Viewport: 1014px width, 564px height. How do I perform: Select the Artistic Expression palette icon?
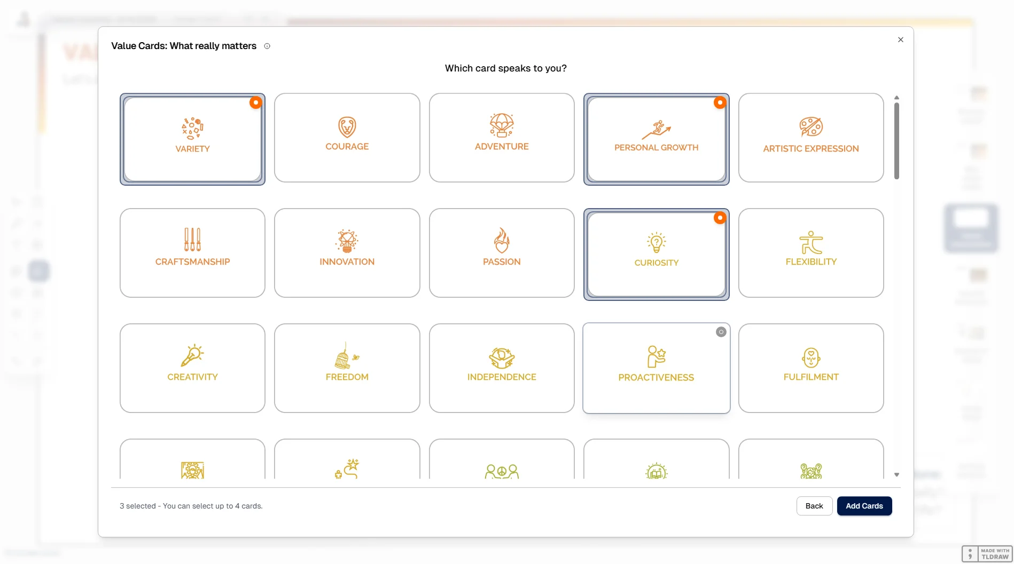(810, 127)
